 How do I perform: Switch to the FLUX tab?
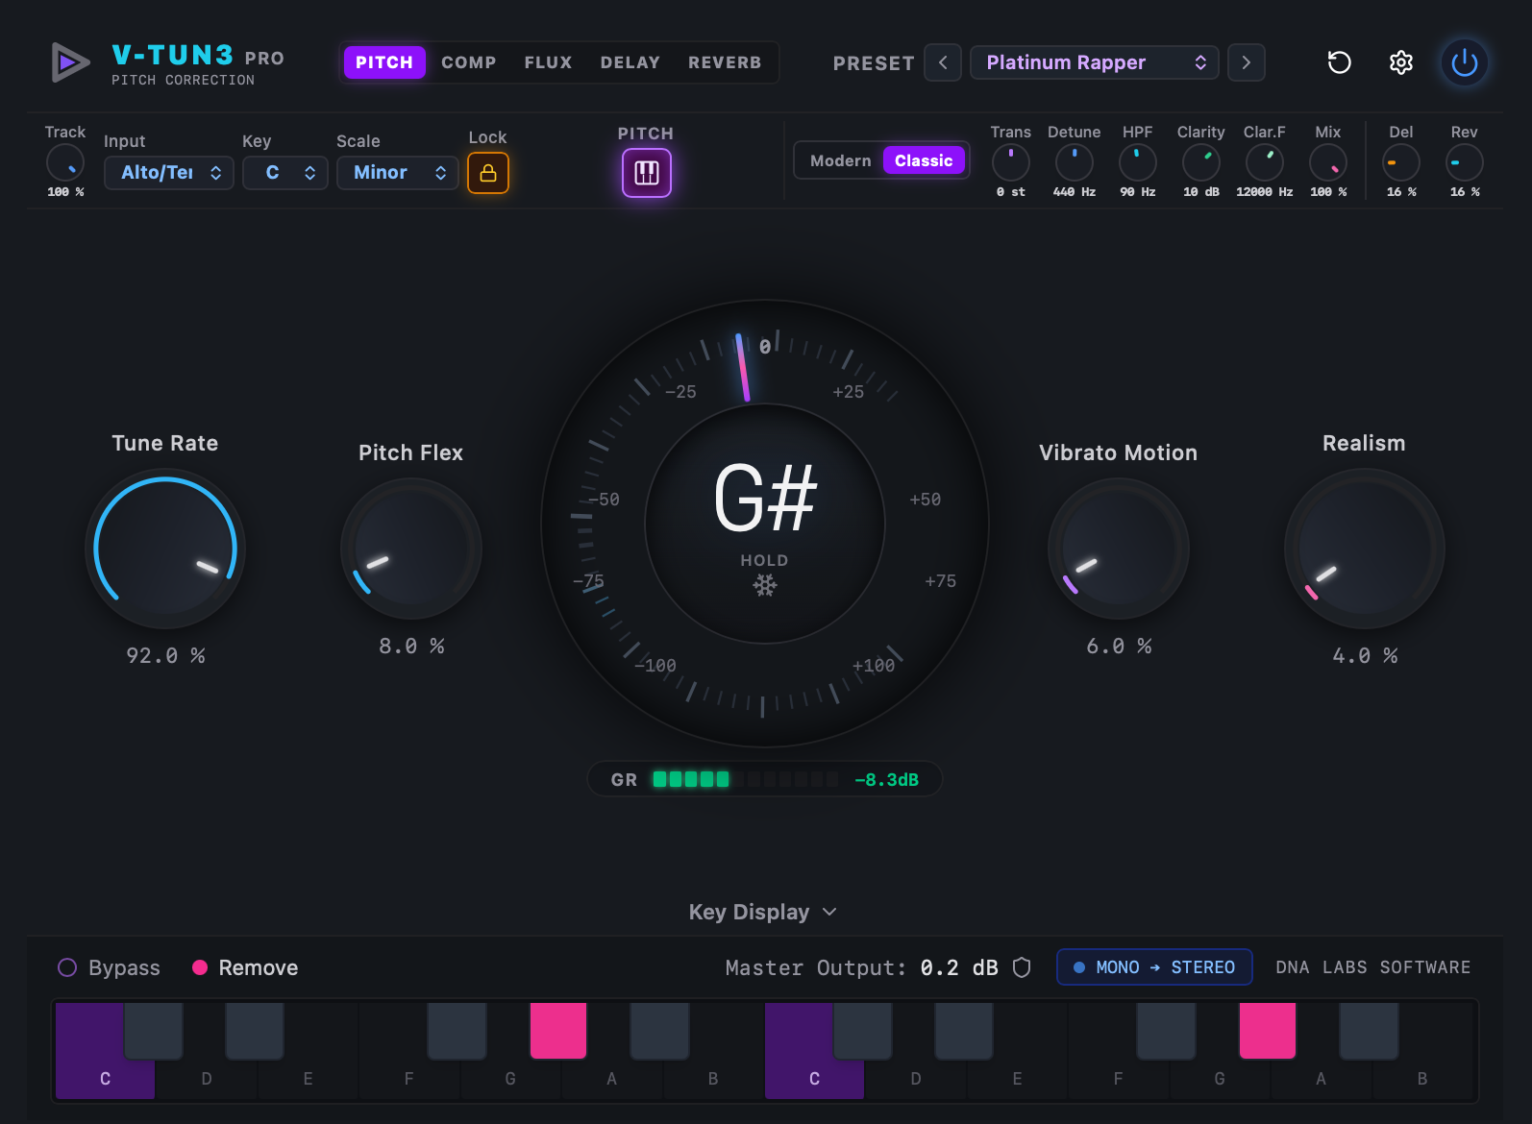[x=548, y=62]
